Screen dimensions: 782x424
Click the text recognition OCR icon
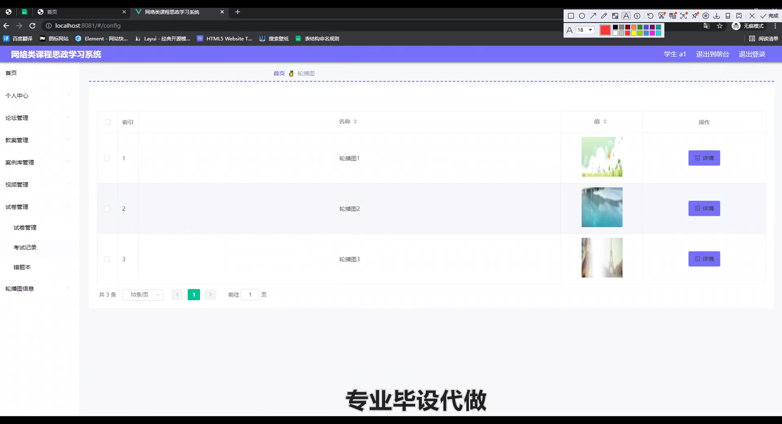pos(684,15)
